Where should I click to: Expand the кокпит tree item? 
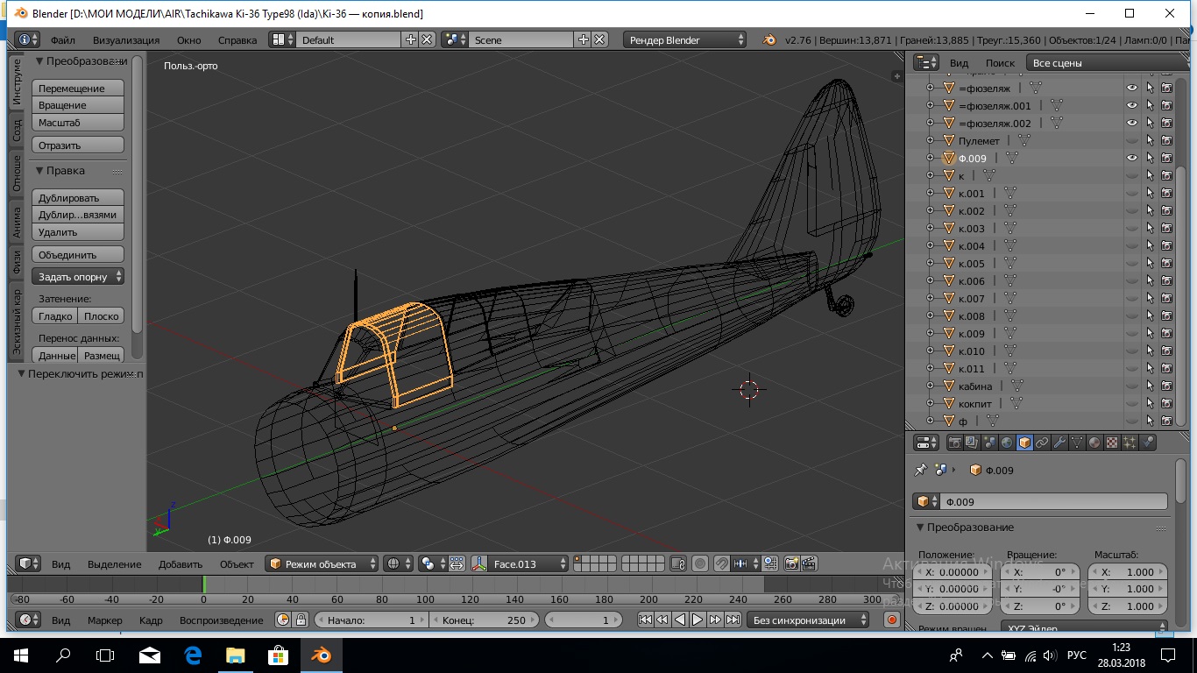point(931,404)
